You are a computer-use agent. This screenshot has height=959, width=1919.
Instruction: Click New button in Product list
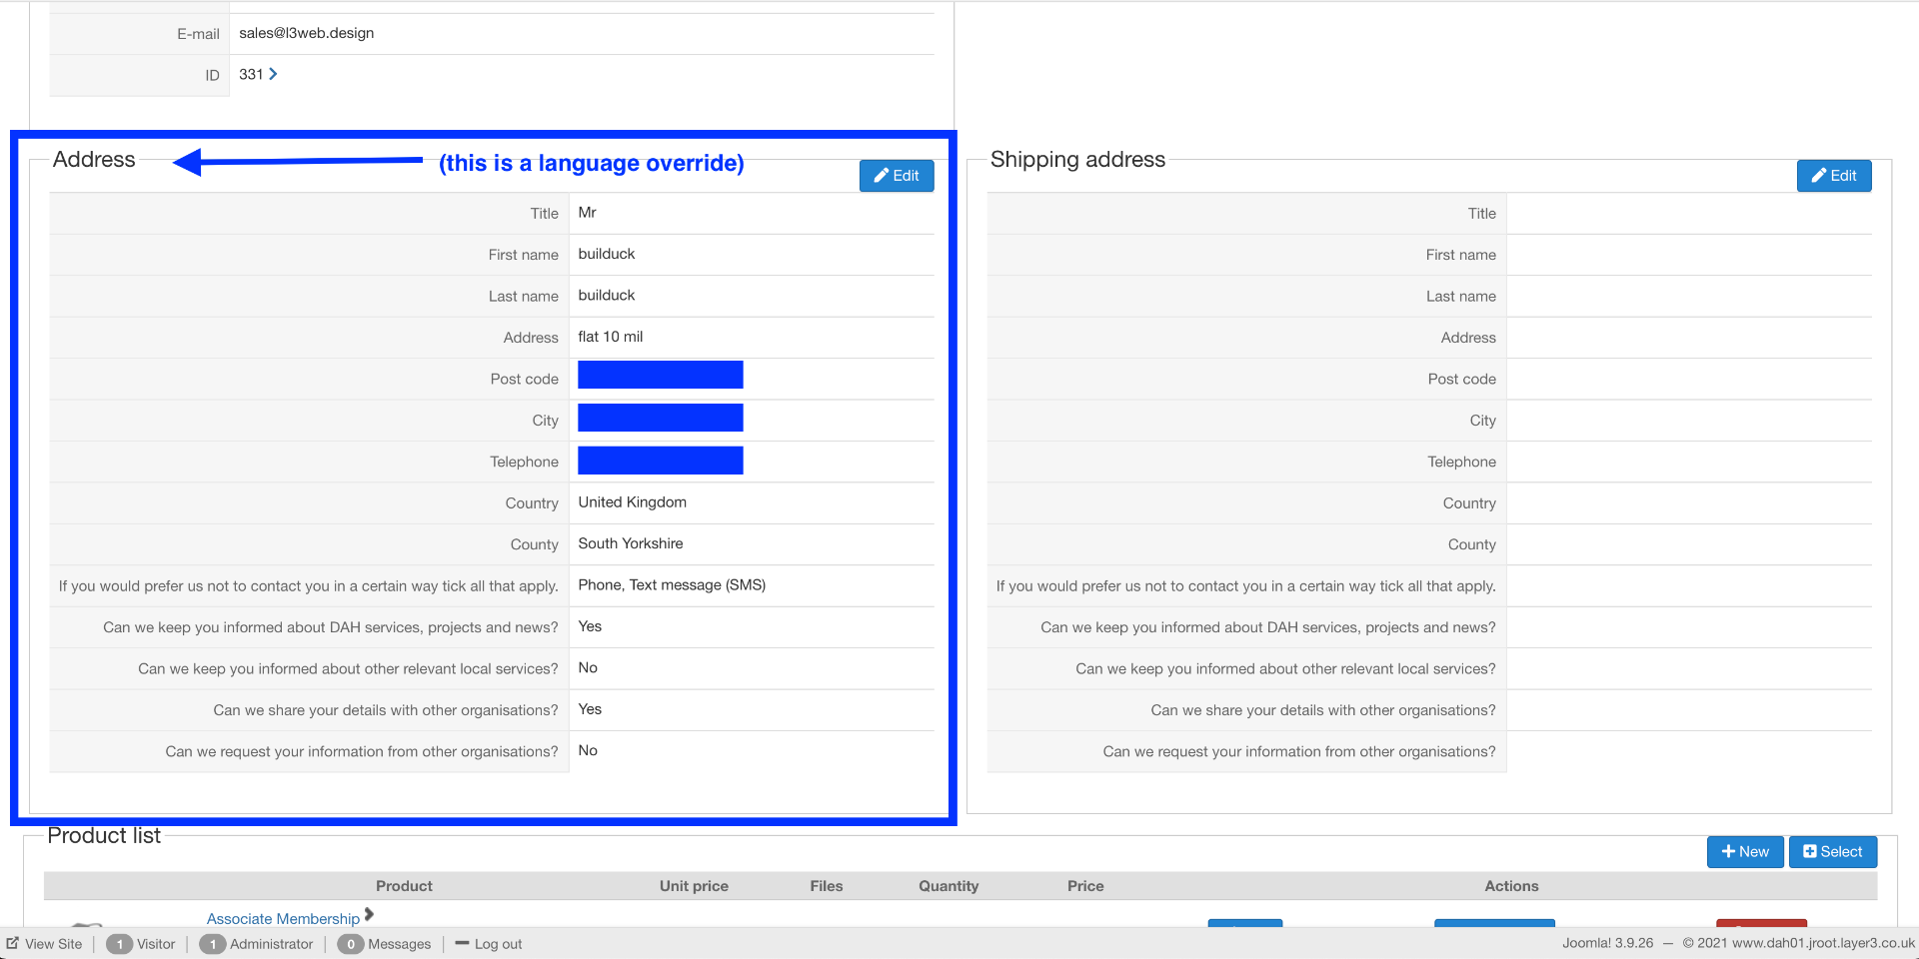[1745, 852]
